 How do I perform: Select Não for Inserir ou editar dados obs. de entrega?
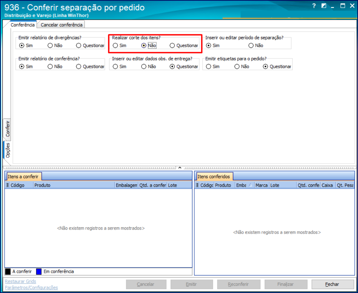coord(148,66)
